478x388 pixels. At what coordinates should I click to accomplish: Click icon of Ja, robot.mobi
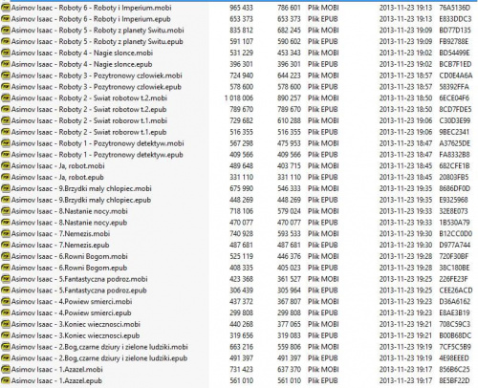[x=5, y=166]
